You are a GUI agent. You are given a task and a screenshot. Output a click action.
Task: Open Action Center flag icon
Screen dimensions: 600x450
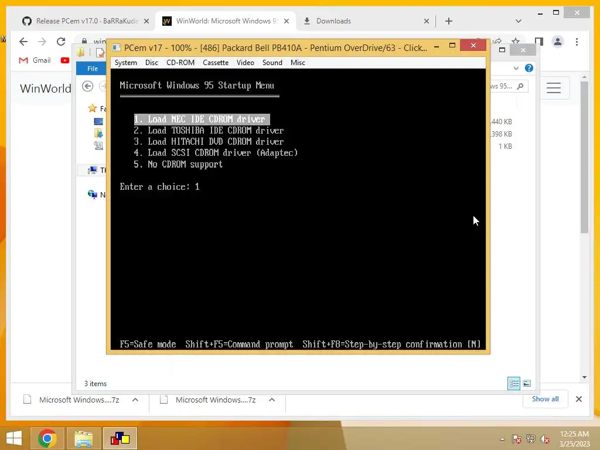(516, 439)
